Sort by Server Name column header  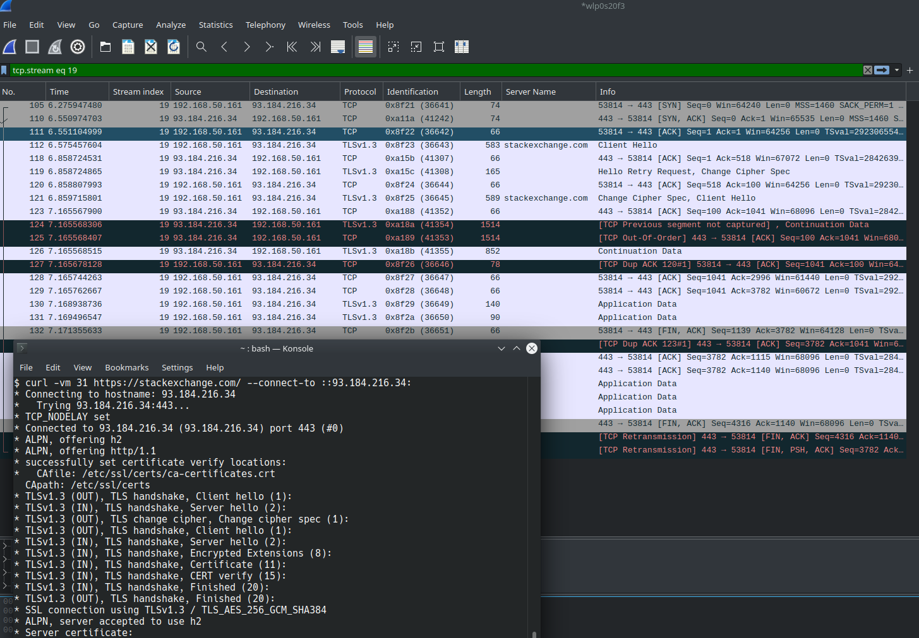point(548,92)
